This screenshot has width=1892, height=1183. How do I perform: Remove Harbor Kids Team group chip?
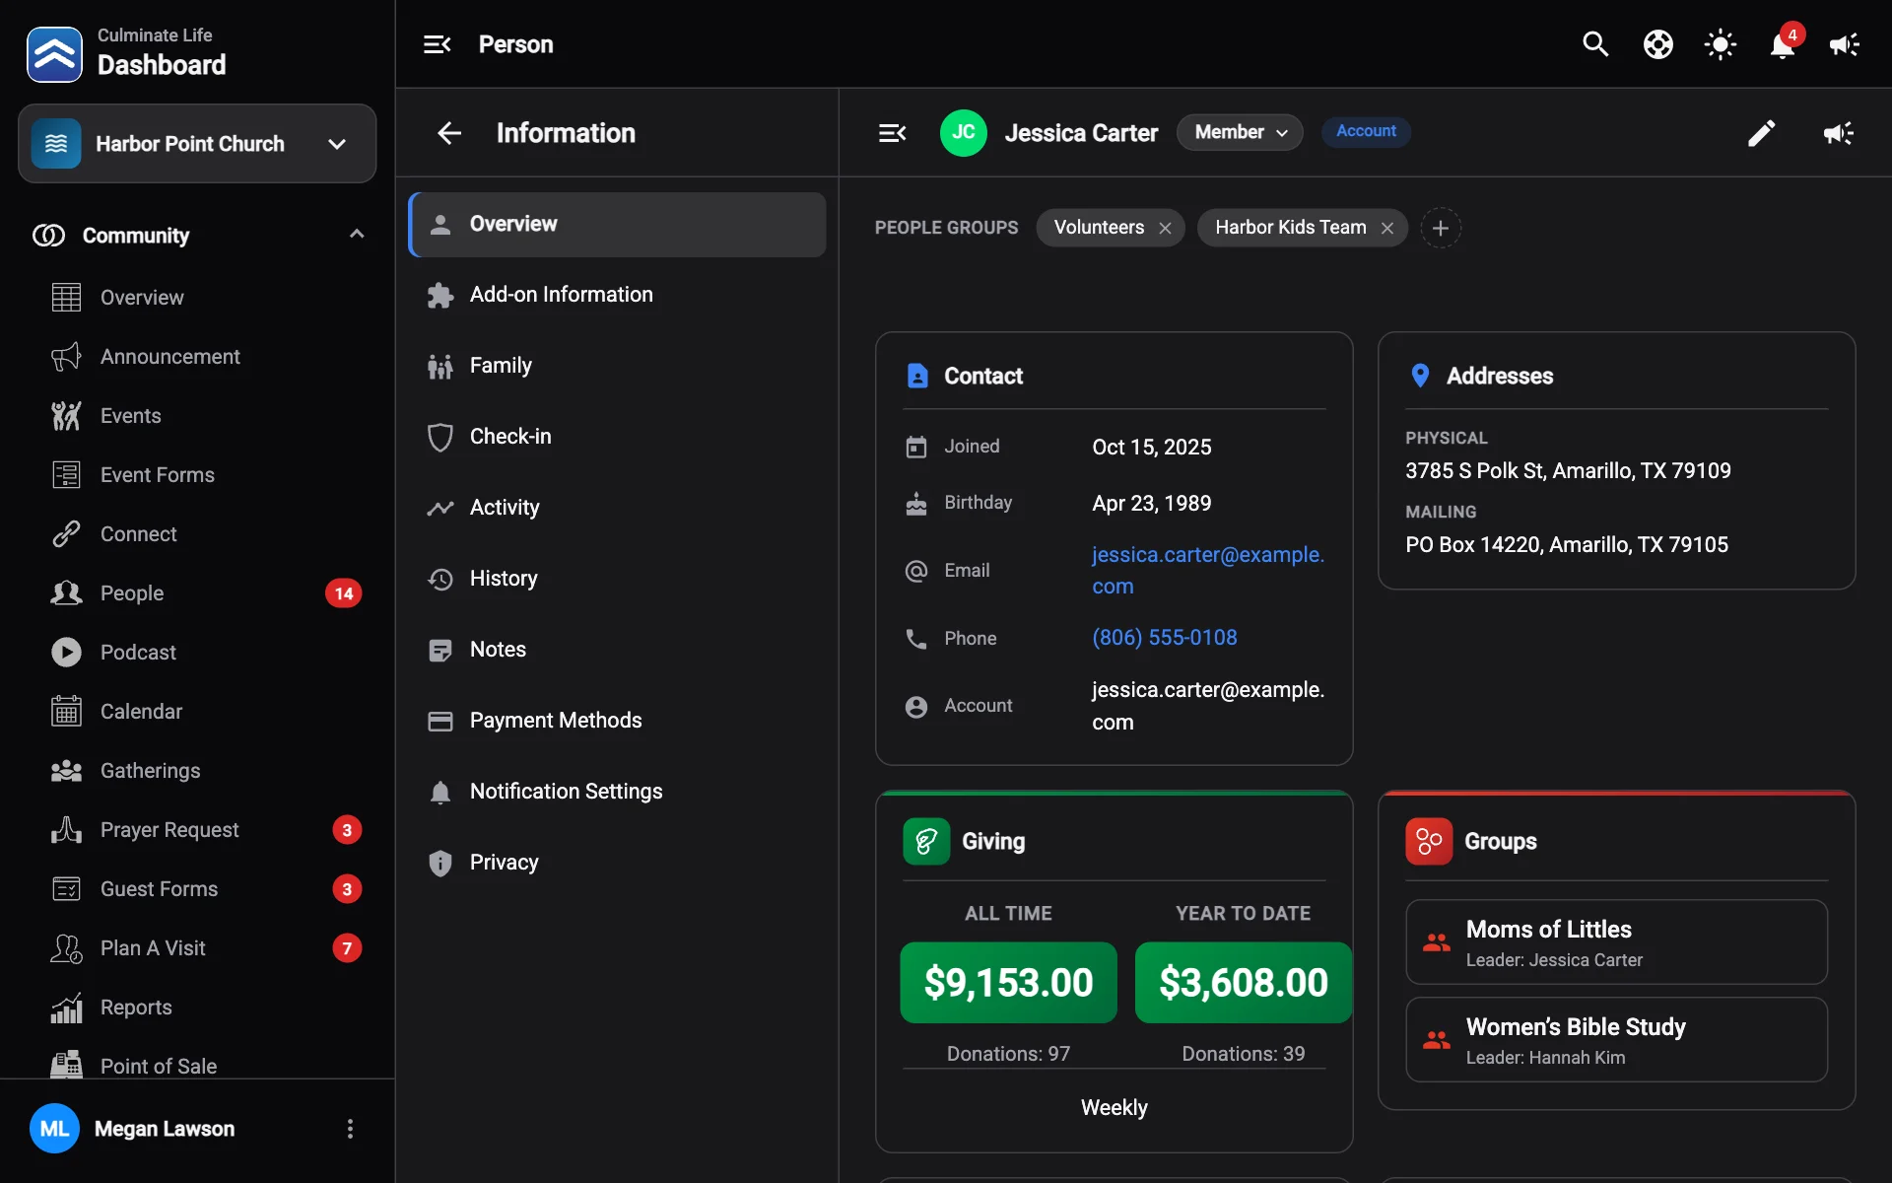coord(1387,228)
